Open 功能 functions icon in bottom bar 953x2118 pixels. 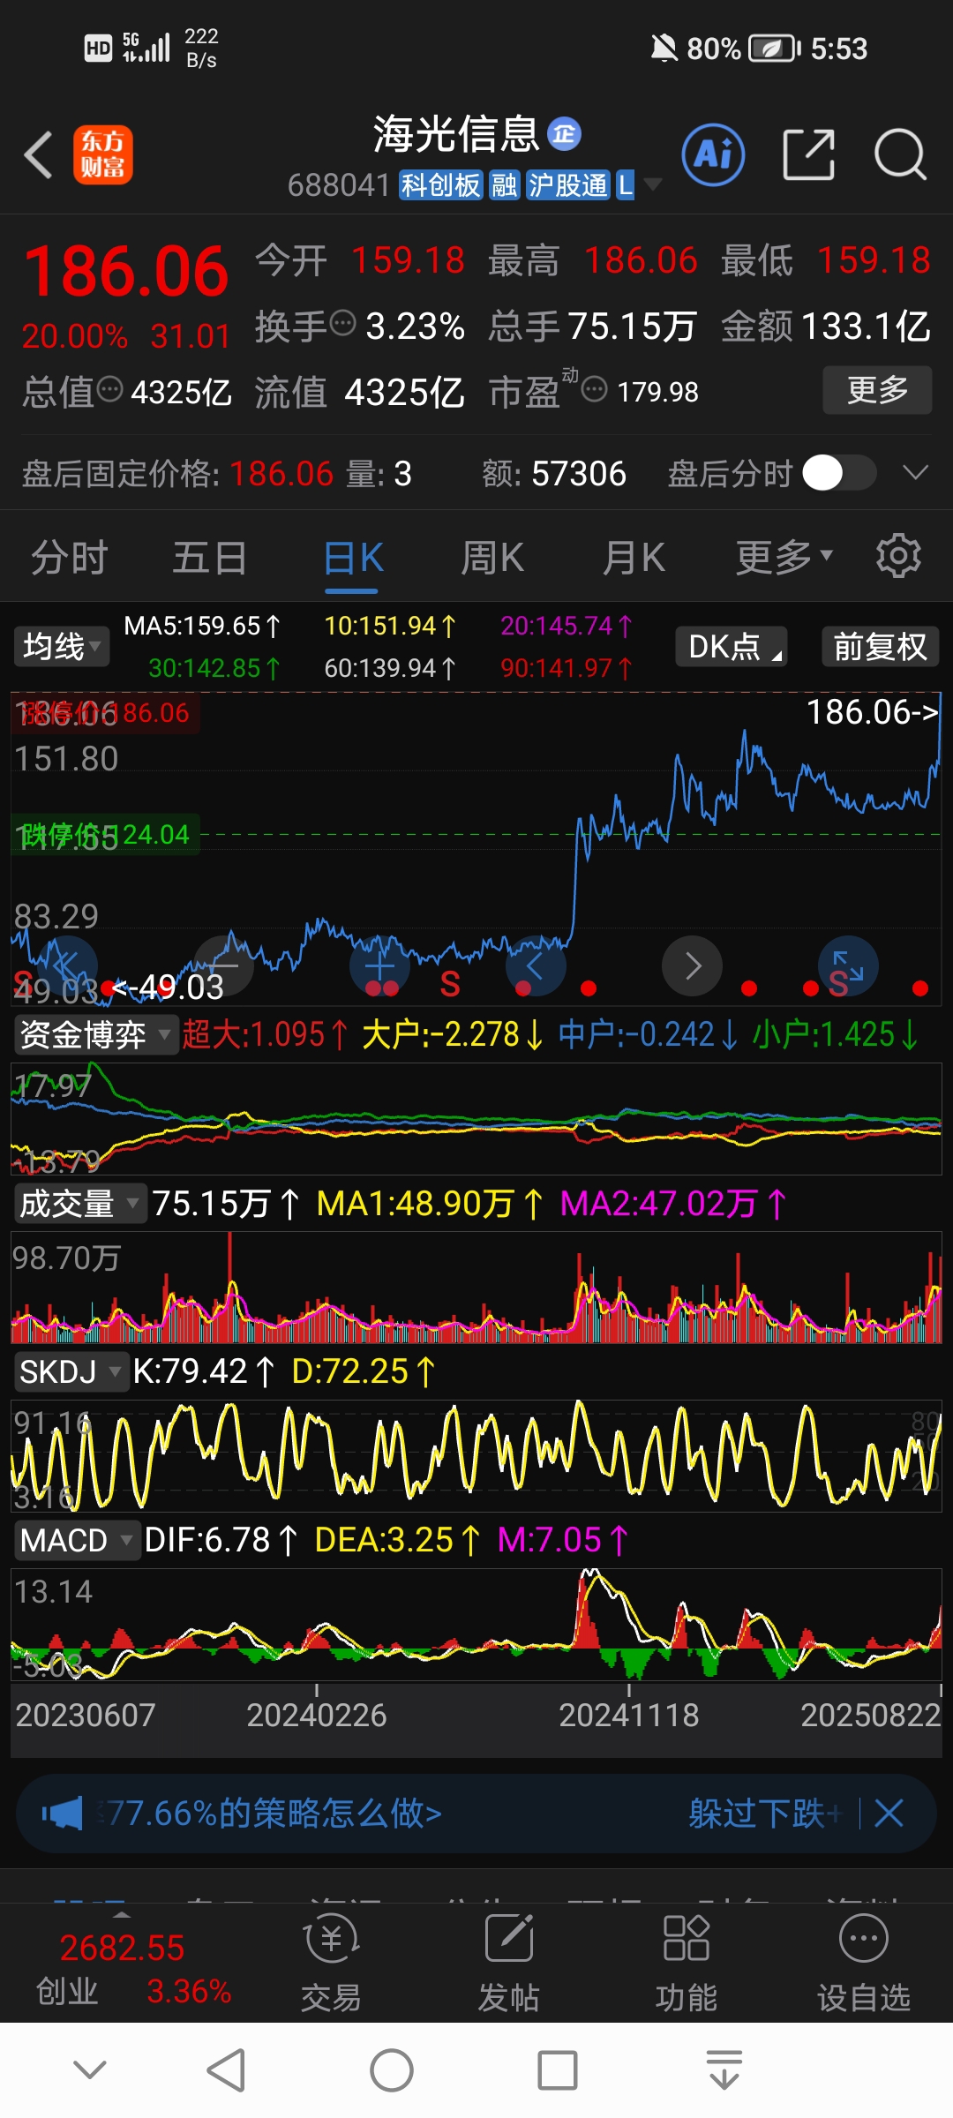click(686, 1938)
